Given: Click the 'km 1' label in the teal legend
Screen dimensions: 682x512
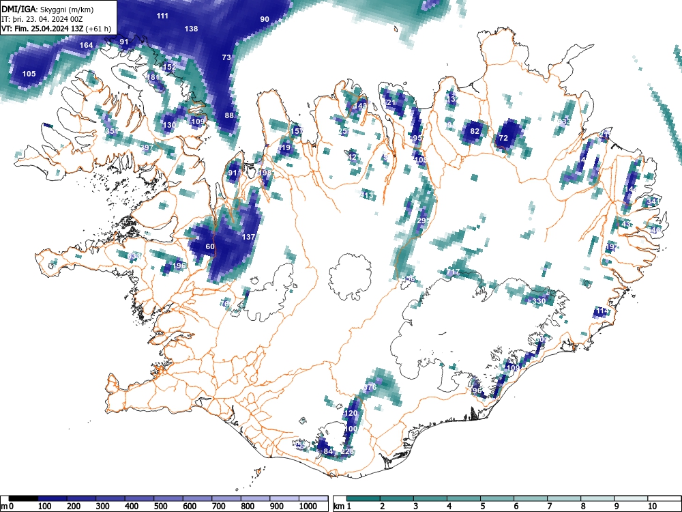Looking at the screenshot, I should click(343, 506).
